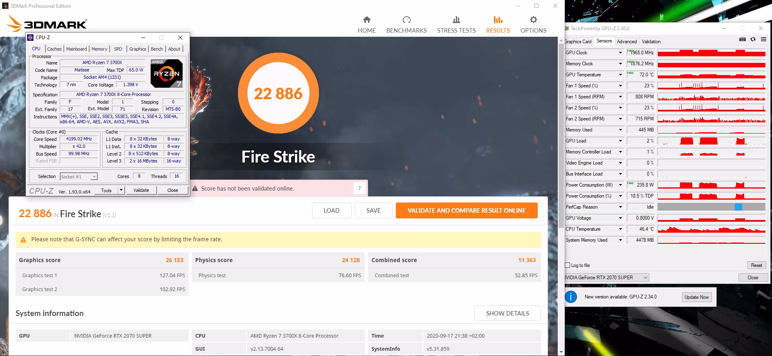This screenshot has width=772, height=356.
Task: Click the GPU-Z refresh icon
Action: pos(753,40)
